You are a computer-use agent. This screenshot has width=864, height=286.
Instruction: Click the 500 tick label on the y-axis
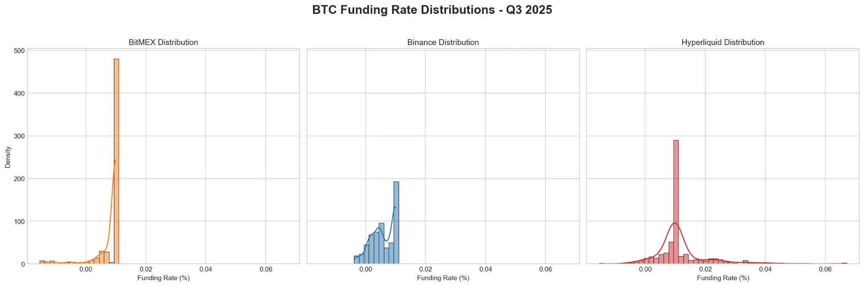pyautogui.click(x=19, y=51)
